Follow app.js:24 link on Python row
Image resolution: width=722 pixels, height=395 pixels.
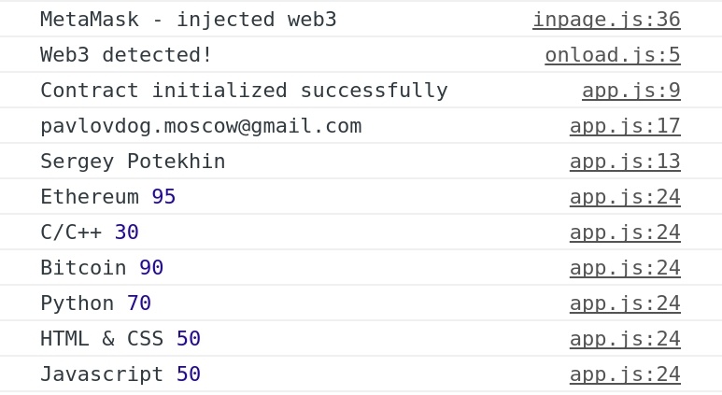click(625, 303)
